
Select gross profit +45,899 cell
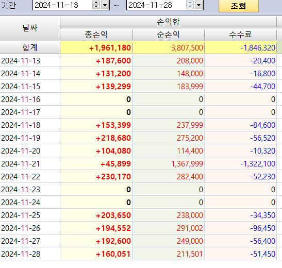(x=96, y=164)
